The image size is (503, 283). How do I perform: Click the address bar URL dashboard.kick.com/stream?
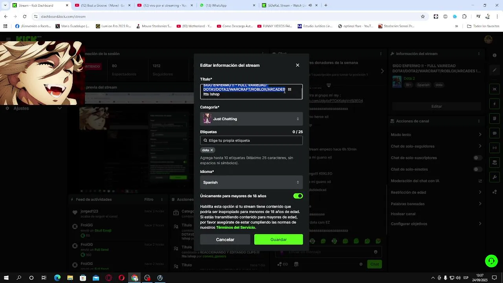[63, 17]
